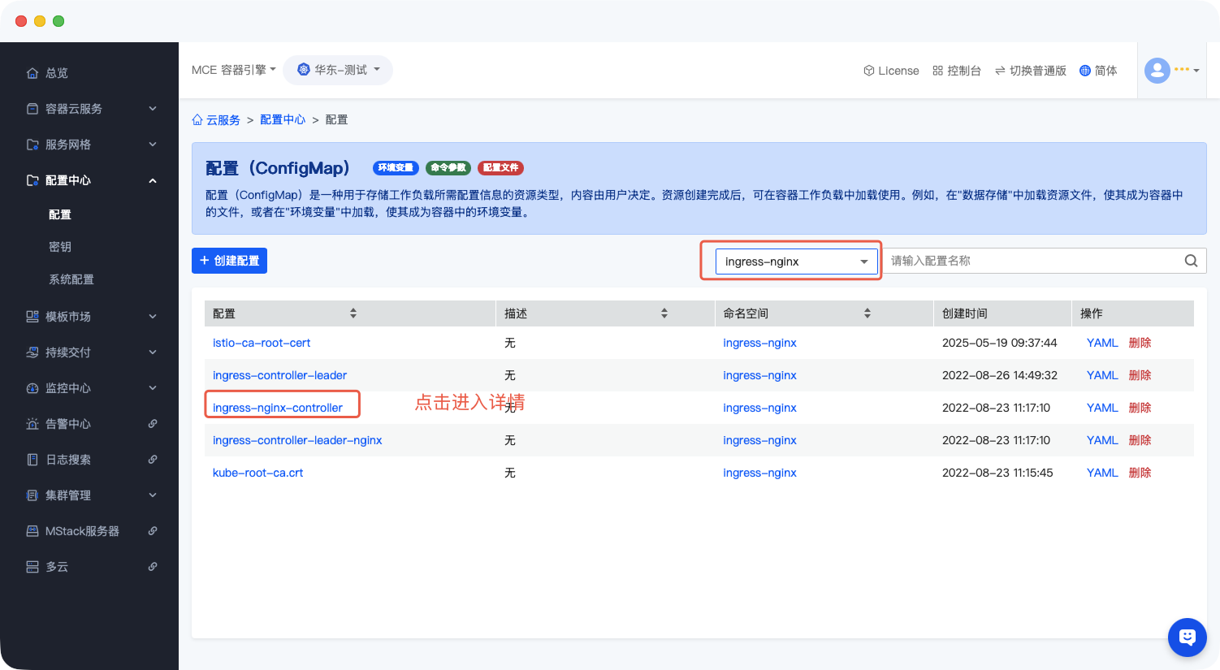Open 系统配置 in the sidebar
The width and height of the screenshot is (1220, 670).
click(x=71, y=279)
